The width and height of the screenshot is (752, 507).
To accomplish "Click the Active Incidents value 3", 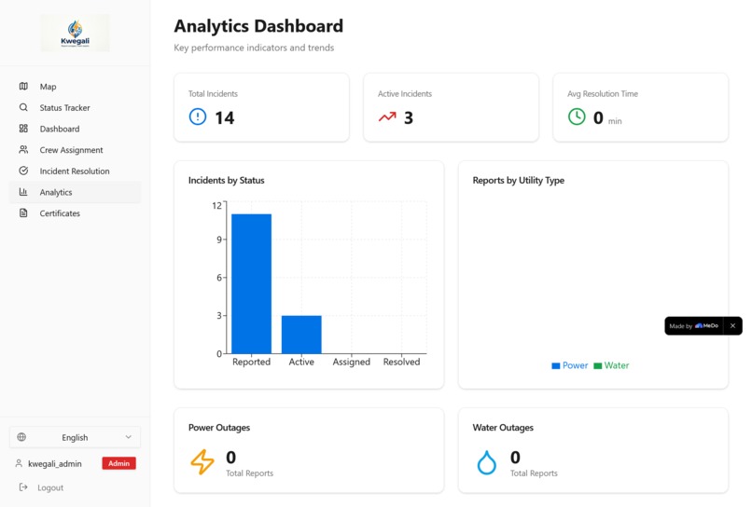I will [x=409, y=117].
